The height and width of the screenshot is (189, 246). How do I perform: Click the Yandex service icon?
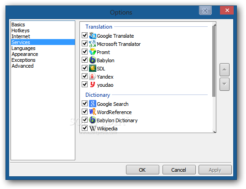(x=93, y=76)
